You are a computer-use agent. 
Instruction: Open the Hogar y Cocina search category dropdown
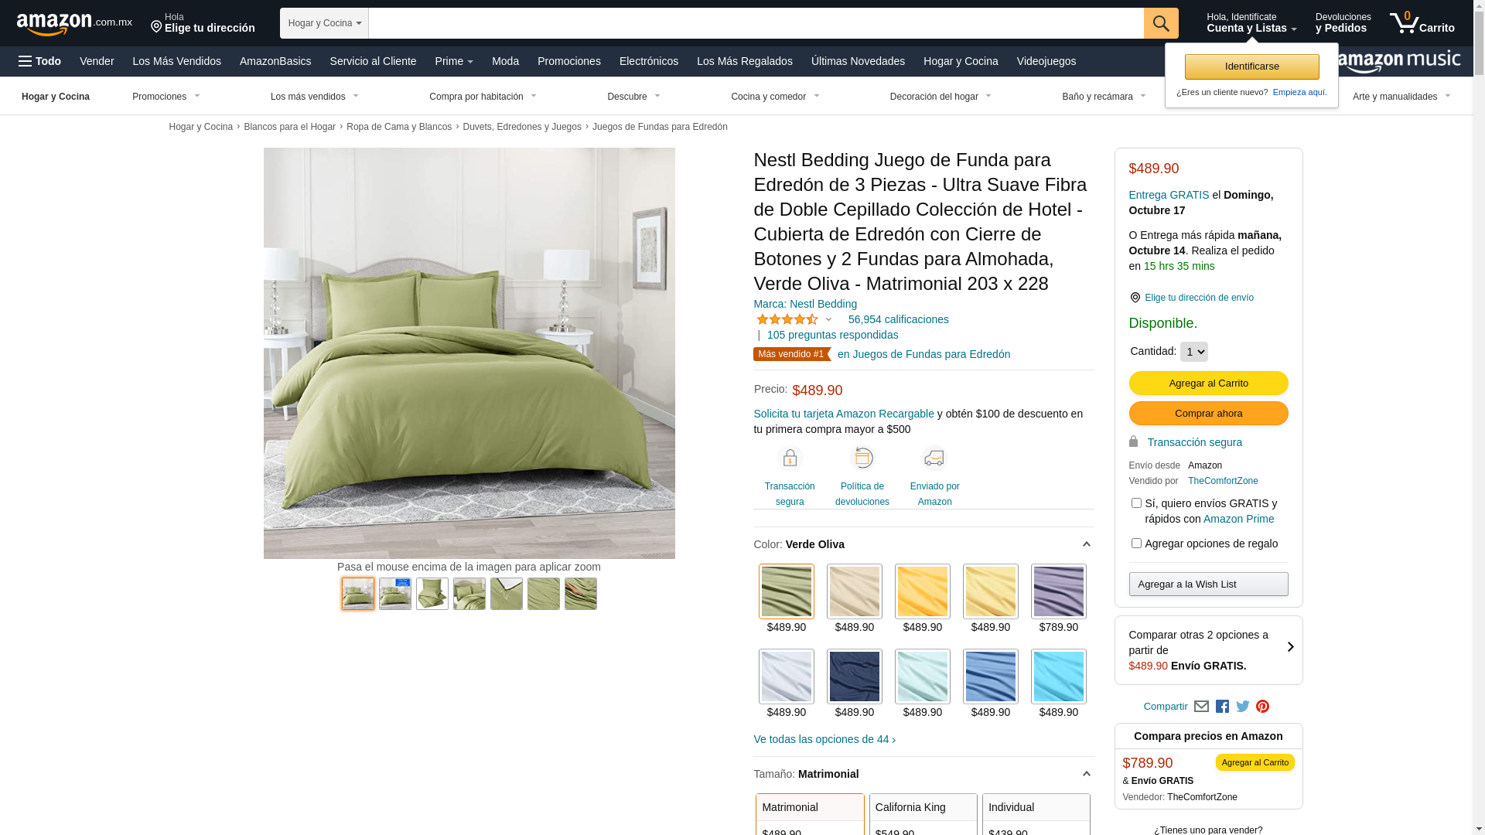324,23
